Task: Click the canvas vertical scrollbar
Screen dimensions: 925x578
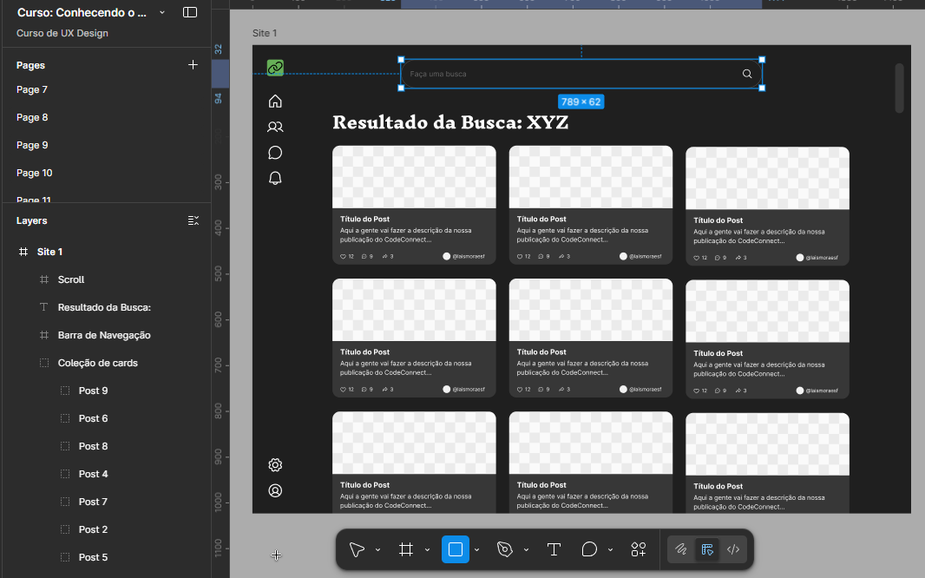Action: pyautogui.click(x=899, y=88)
